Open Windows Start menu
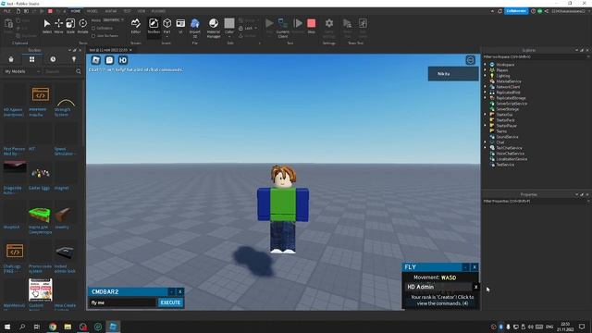This screenshot has width=592, height=333. coord(7,327)
